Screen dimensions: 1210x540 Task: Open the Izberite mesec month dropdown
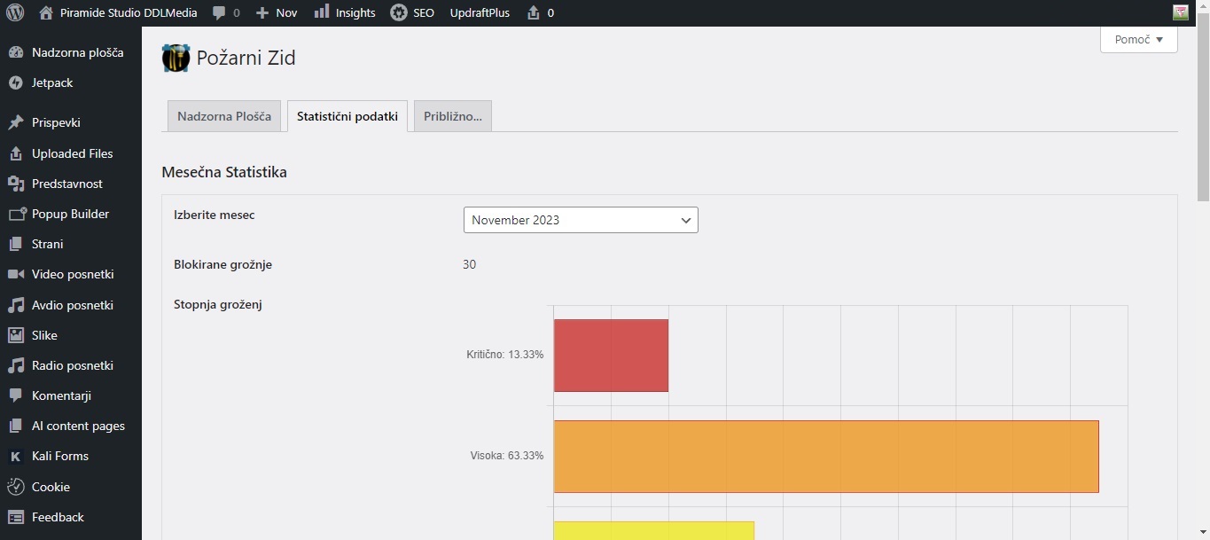tap(581, 220)
